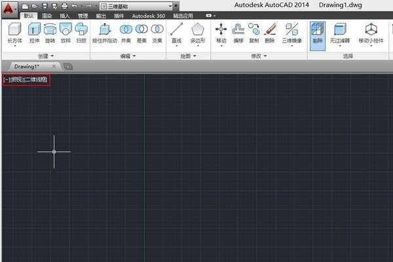Expand the 修改 panel flyout
Image resolution: width=393 pixels, height=262 pixels.
tap(259, 56)
